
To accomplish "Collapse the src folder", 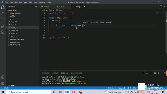I will pyautogui.click(x=11, y=19).
